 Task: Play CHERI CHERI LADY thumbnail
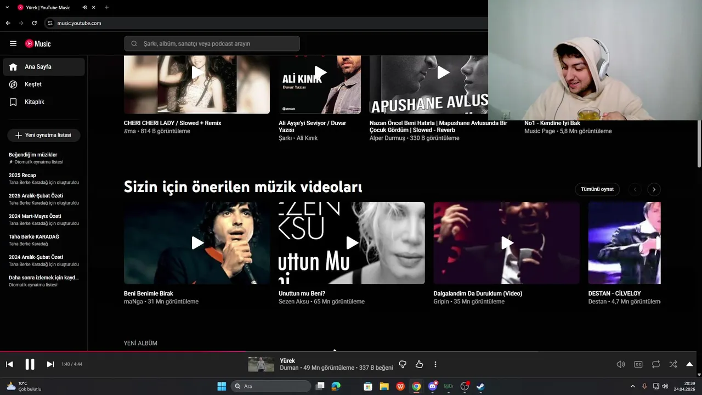(x=197, y=84)
